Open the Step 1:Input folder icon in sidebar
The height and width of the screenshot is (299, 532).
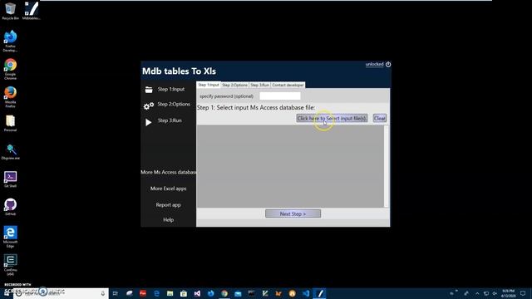149,90
